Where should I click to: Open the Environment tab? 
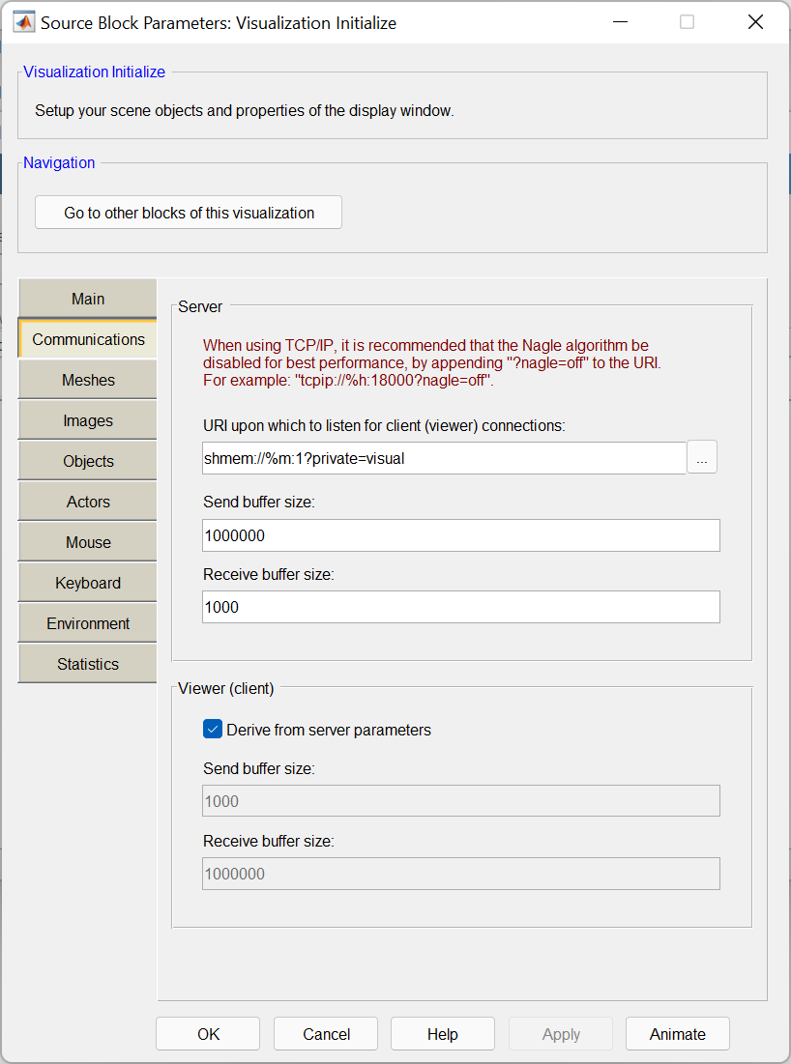(x=88, y=623)
